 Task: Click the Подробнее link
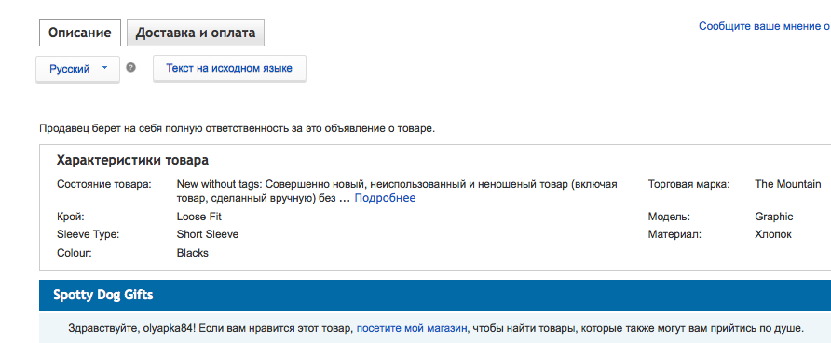tap(385, 198)
